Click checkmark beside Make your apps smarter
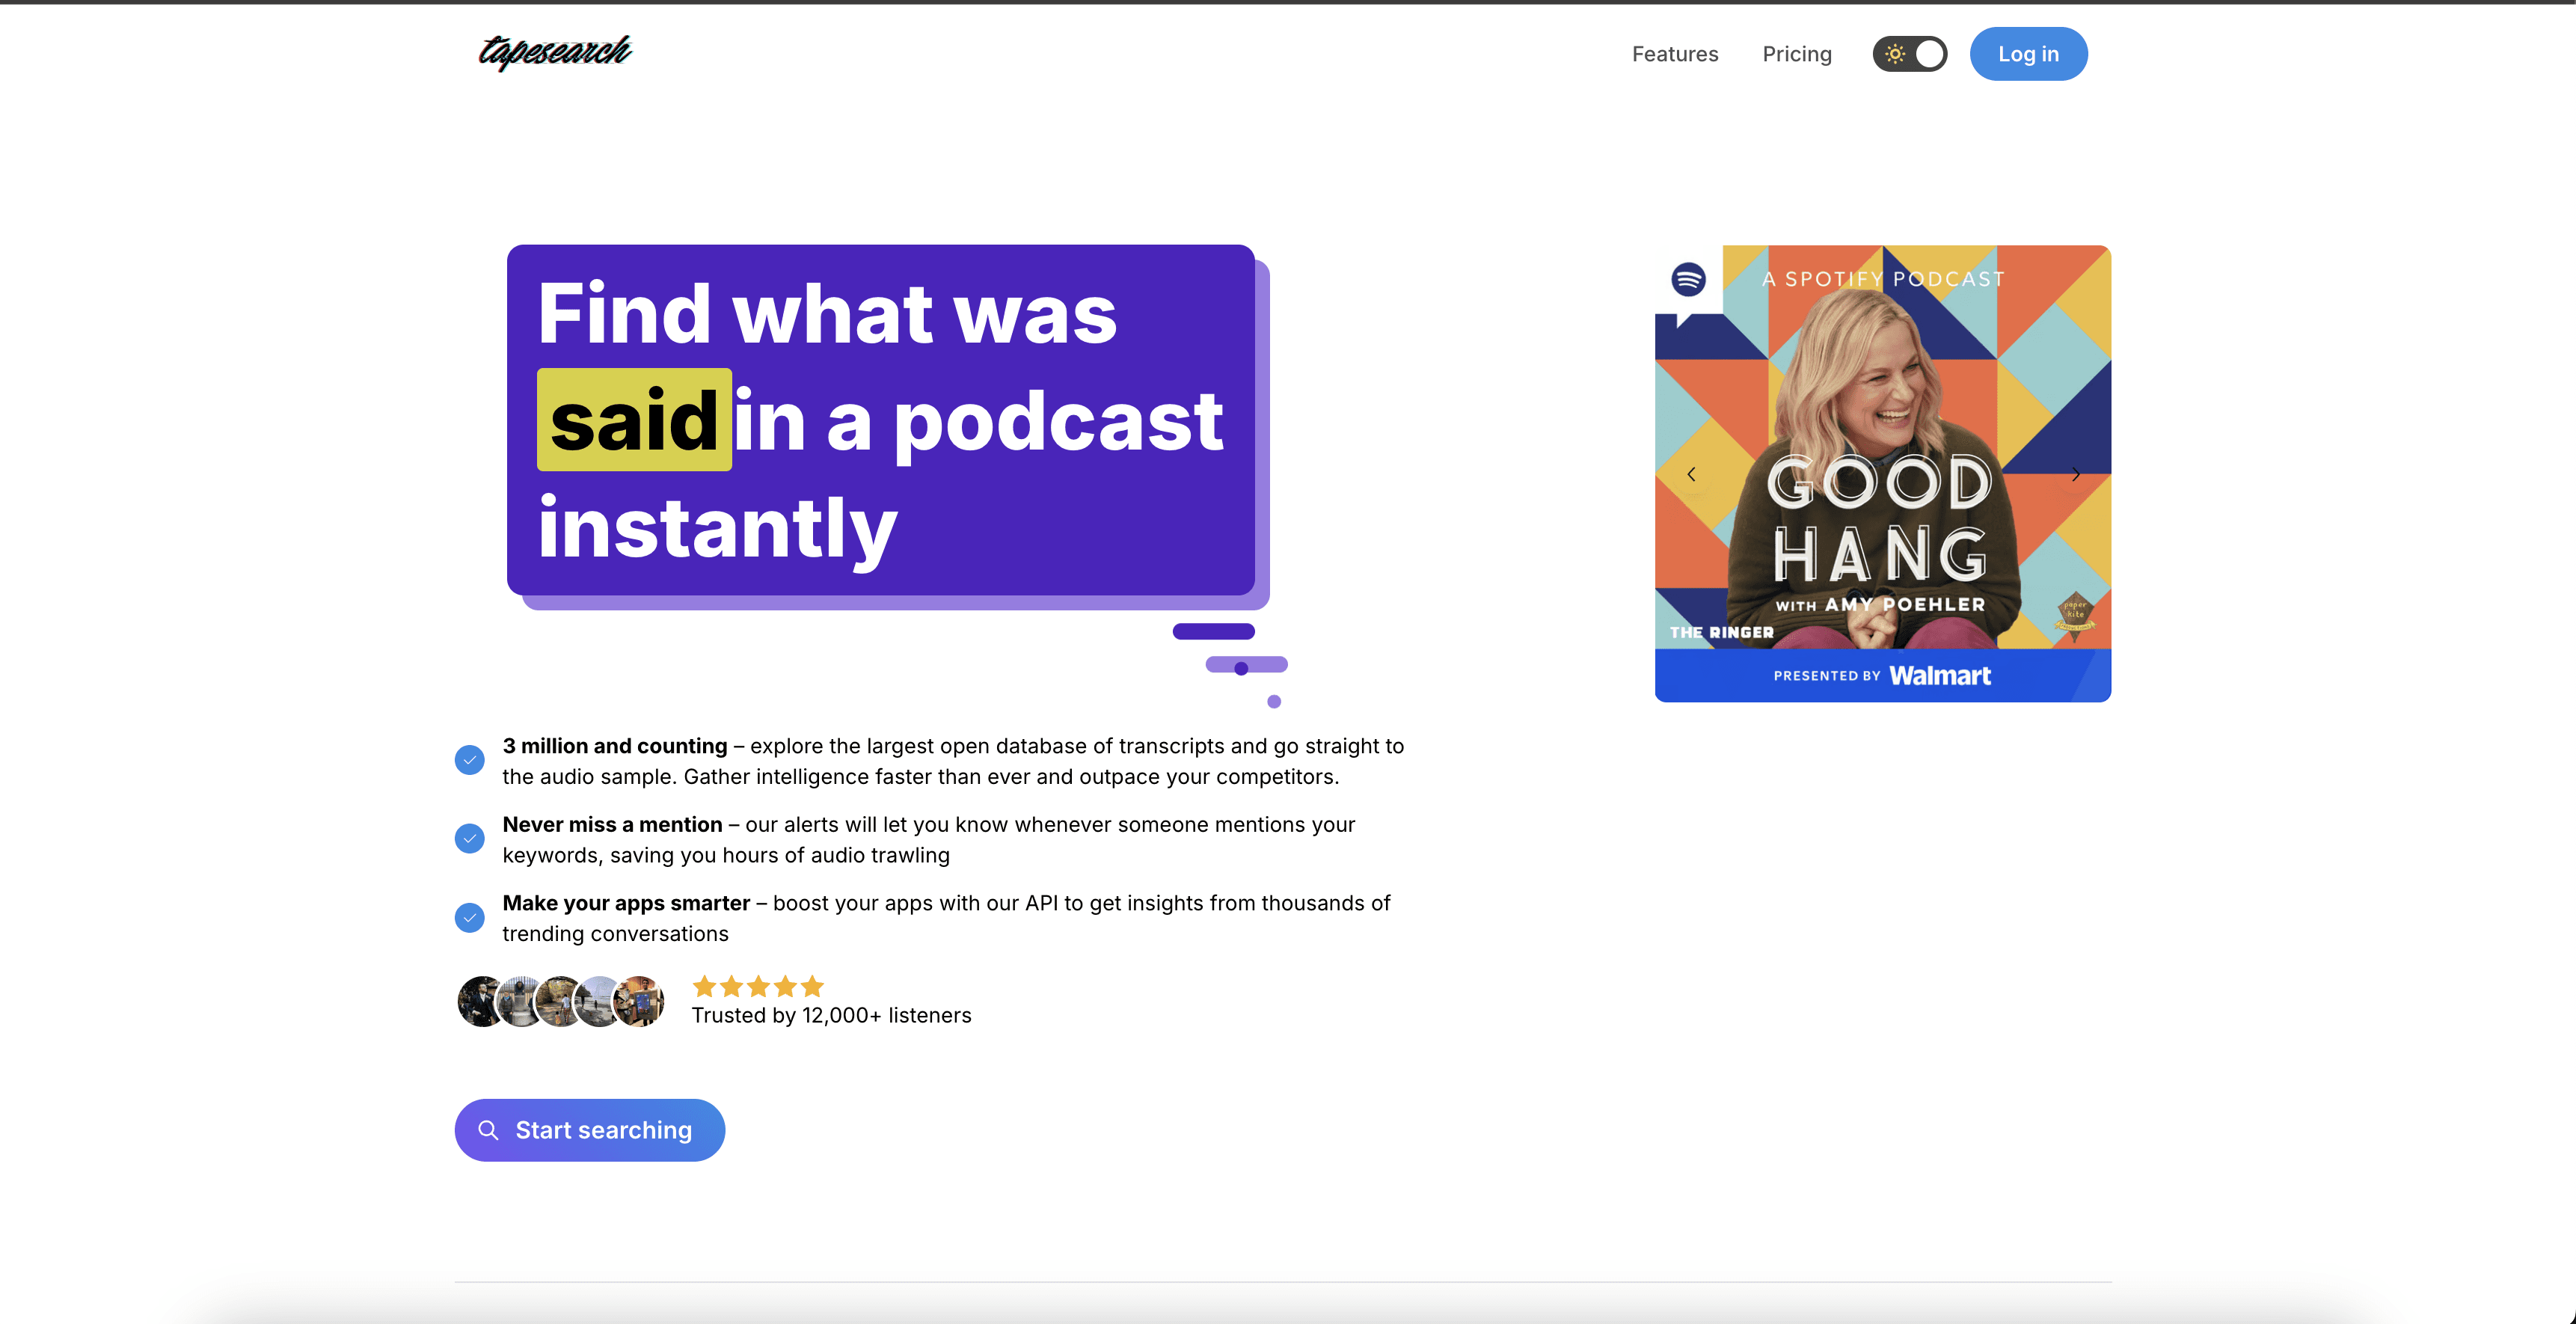The height and width of the screenshot is (1324, 2576). (469, 917)
